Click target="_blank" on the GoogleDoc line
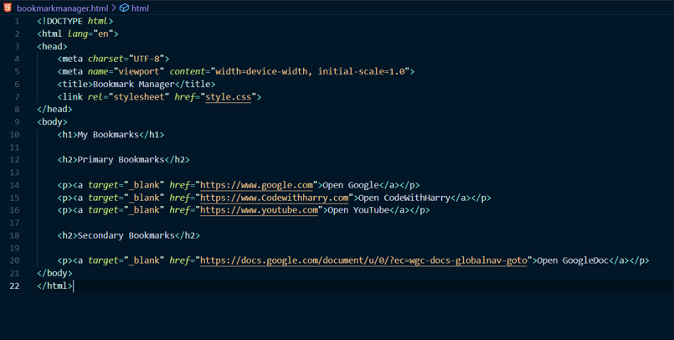 [x=126, y=260]
